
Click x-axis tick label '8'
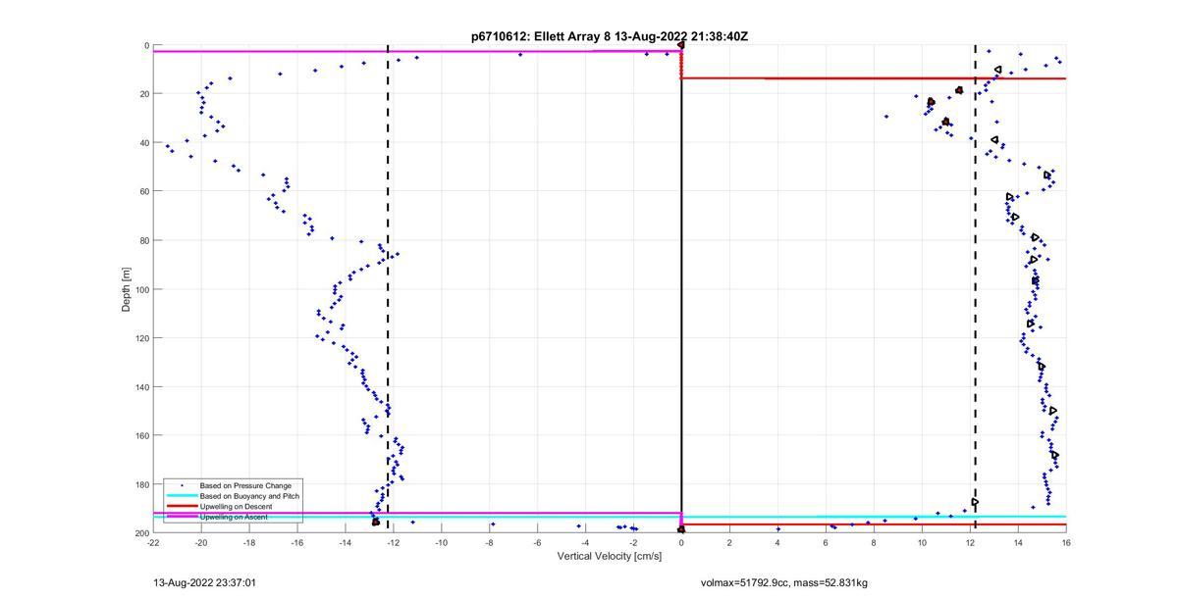[x=874, y=542]
